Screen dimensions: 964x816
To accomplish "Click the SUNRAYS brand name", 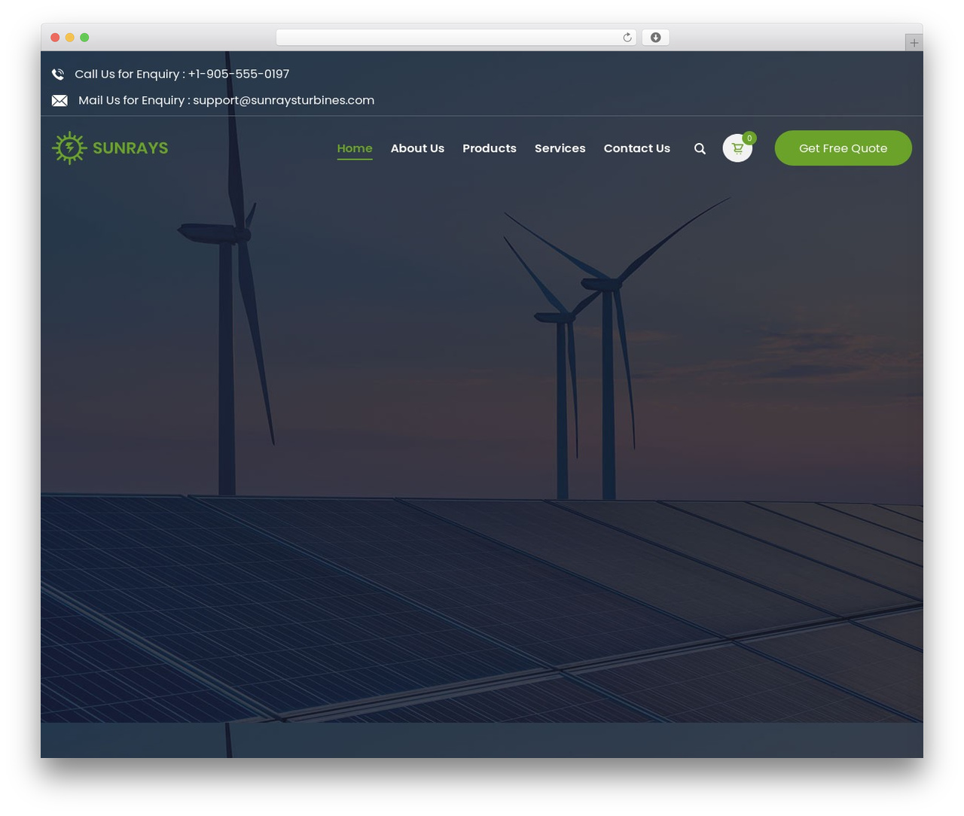I will tap(130, 148).
